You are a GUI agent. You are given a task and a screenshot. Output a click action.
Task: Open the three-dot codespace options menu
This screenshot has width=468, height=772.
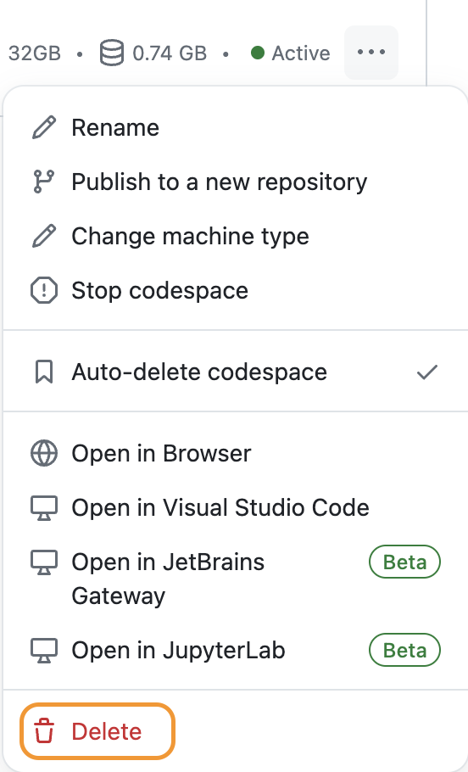click(x=371, y=53)
